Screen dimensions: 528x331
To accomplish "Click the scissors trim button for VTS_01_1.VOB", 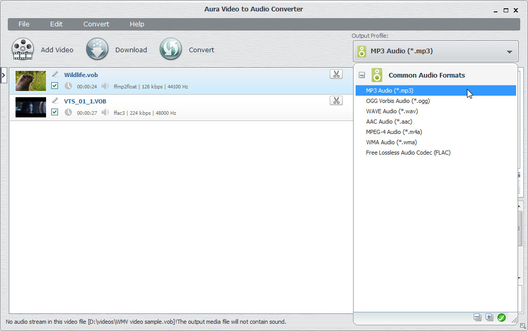I will point(336,101).
